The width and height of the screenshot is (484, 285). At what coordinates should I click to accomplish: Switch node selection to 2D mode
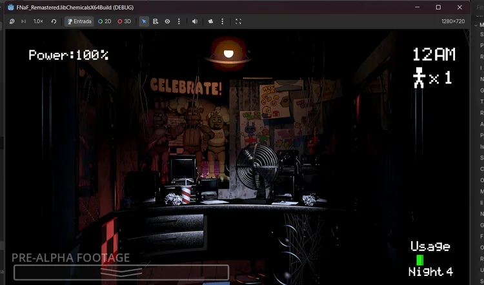105,21
